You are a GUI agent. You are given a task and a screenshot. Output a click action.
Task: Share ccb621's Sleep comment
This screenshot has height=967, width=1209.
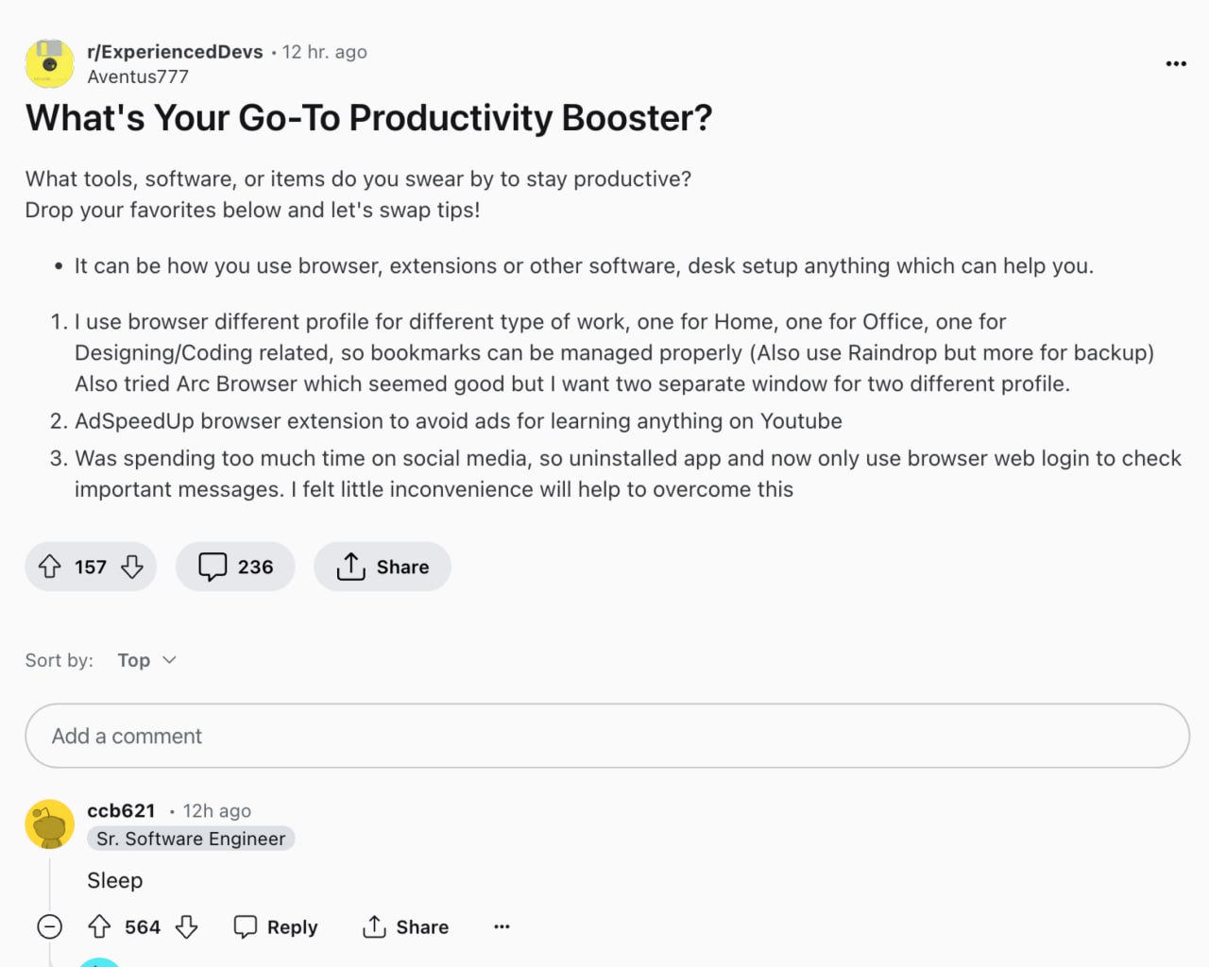click(x=406, y=926)
